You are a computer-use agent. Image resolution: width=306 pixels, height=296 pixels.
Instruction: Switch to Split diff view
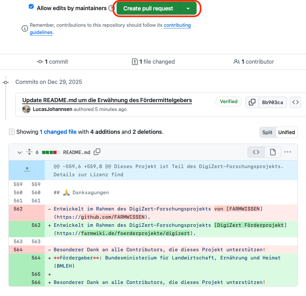[x=267, y=132]
